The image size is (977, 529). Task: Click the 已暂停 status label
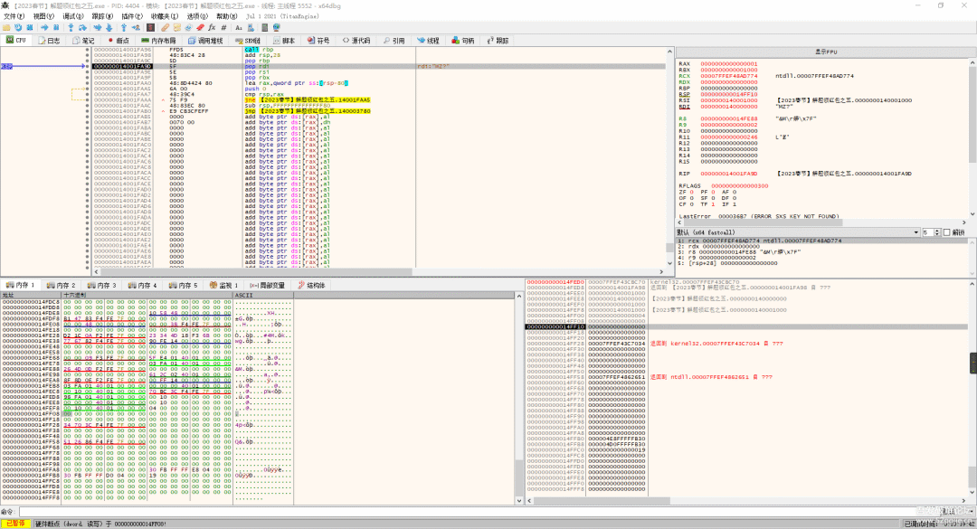tap(14, 524)
